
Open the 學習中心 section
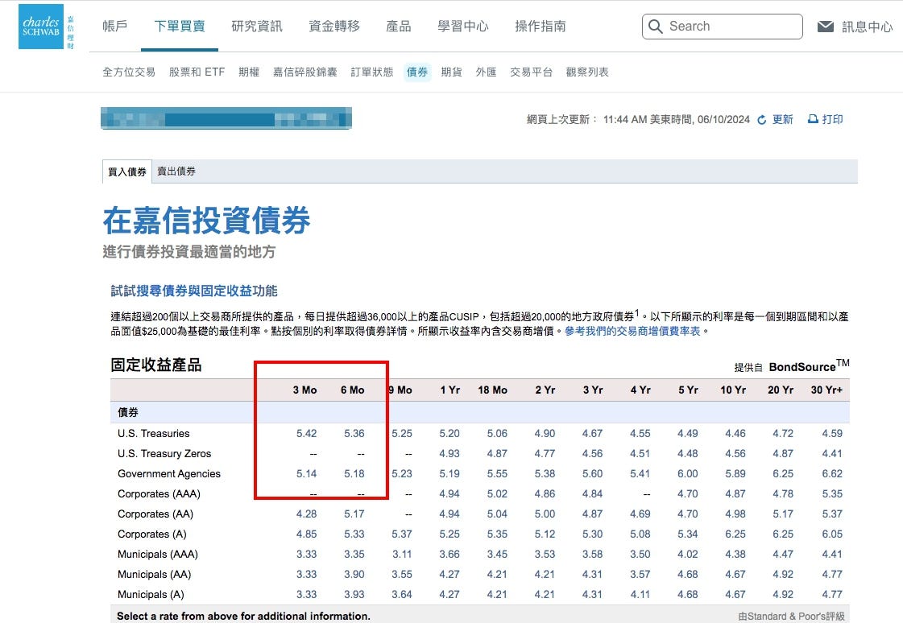tap(463, 25)
